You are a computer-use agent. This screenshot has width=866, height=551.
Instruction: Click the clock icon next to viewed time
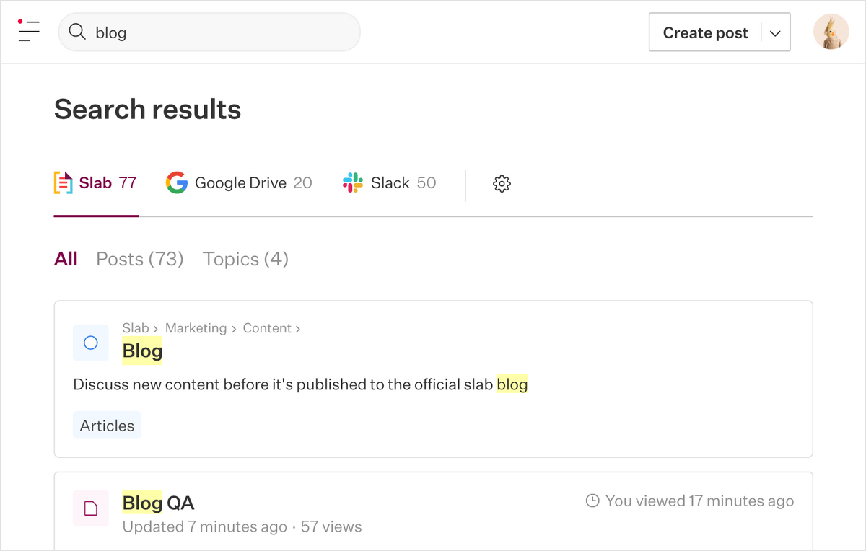pyautogui.click(x=592, y=500)
